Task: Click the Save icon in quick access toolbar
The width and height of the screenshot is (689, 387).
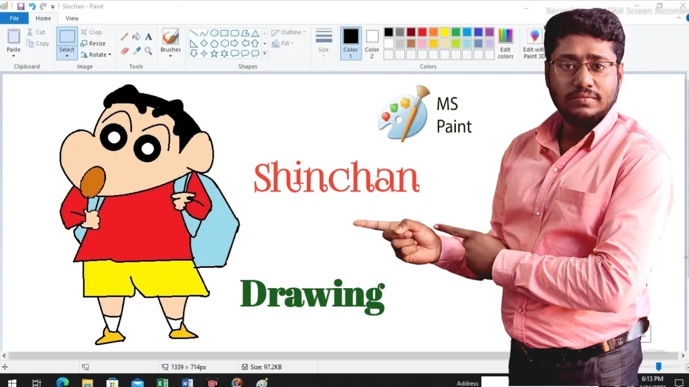Action: [x=20, y=6]
